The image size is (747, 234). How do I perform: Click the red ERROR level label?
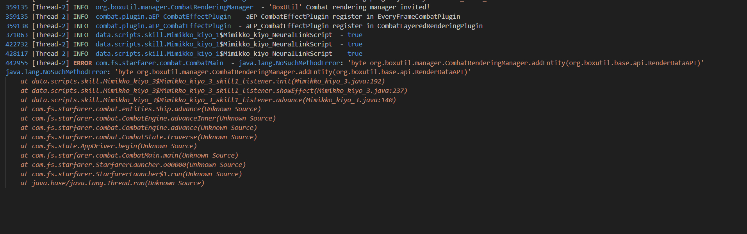(82, 63)
